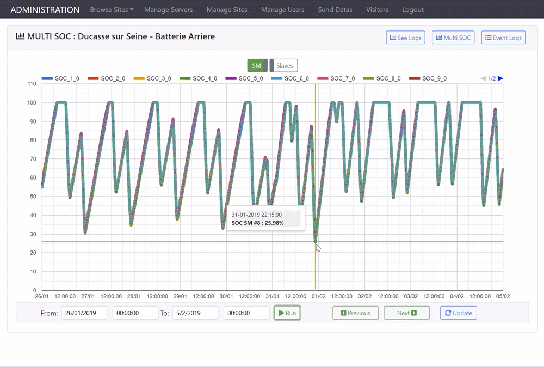Open the Manage Users page
The width and height of the screenshot is (544, 367).
(282, 10)
